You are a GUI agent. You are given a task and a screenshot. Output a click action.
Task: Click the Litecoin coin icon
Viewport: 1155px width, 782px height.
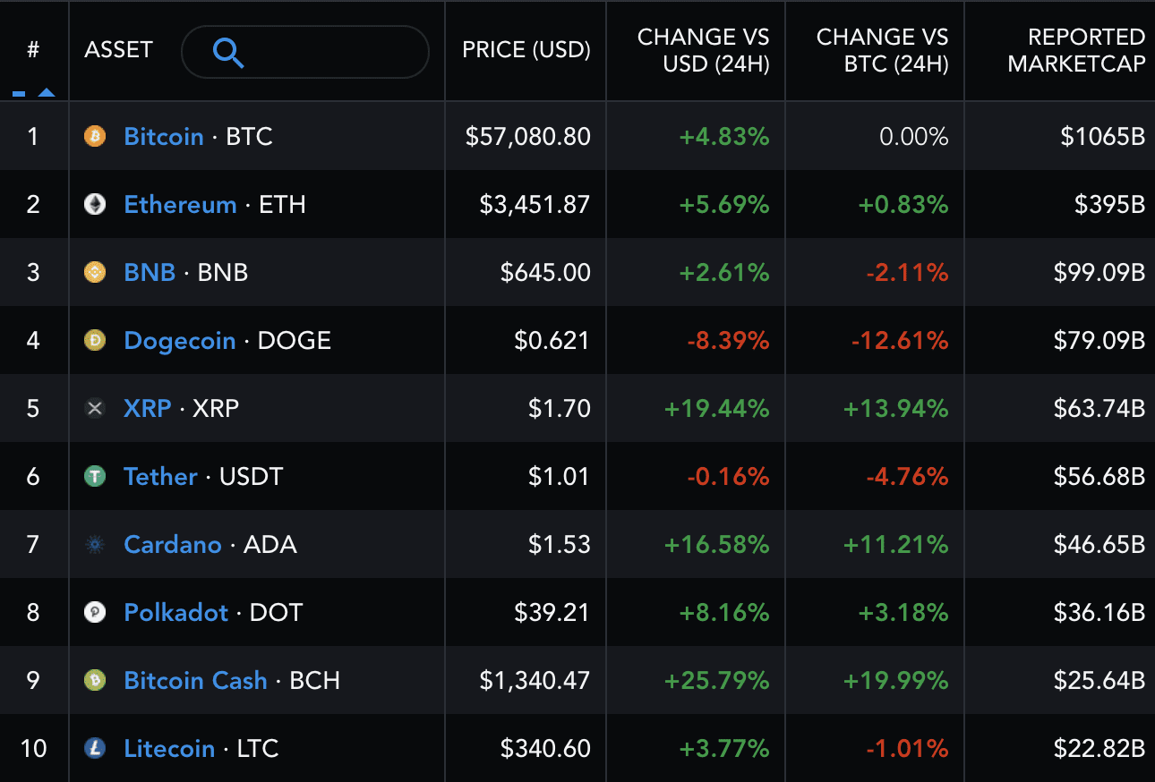(x=95, y=748)
